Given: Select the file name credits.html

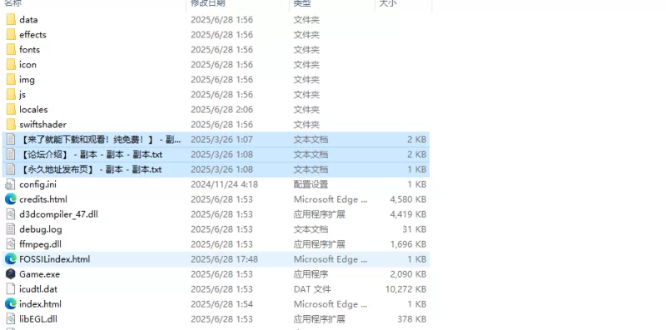Looking at the screenshot, I should pyautogui.click(x=43, y=199).
